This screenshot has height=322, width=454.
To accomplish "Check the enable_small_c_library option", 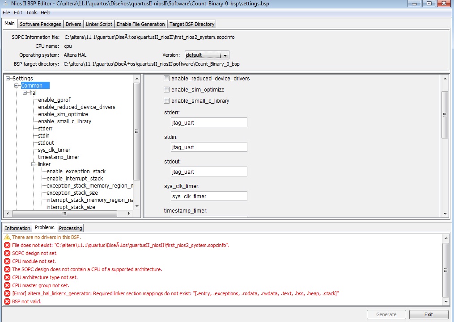I will click(x=167, y=101).
